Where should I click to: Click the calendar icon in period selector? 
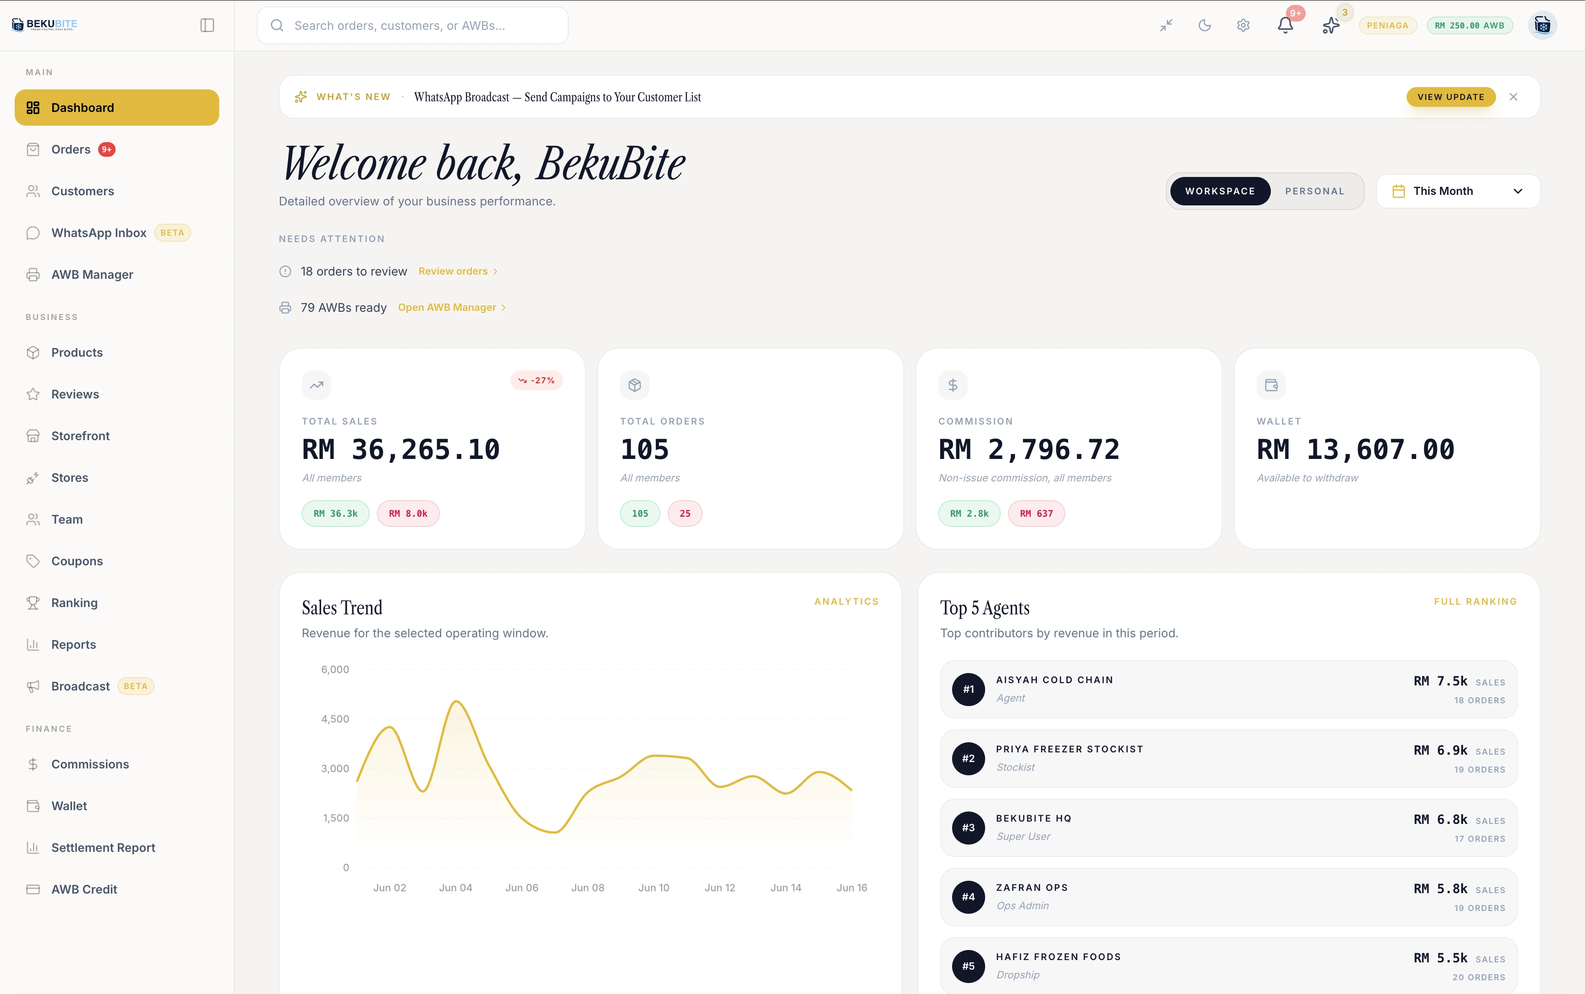click(1398, 191)
